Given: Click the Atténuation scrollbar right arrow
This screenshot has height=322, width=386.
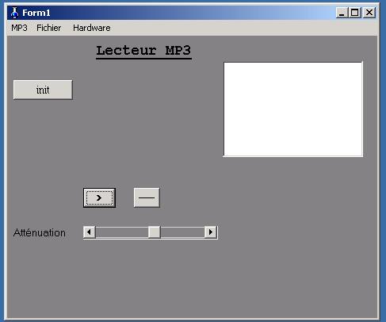Looking at the screenshot, I should tap(211, 232).
